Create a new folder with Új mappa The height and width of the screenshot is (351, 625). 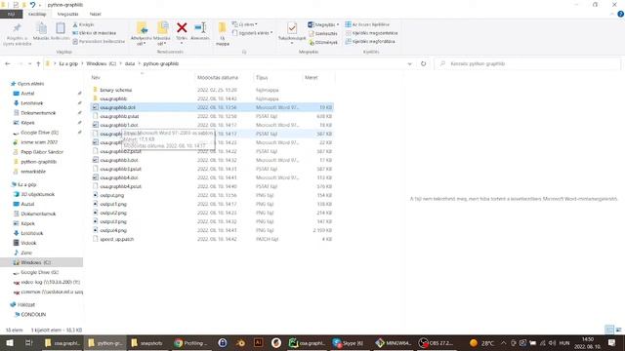coord(223,34)
